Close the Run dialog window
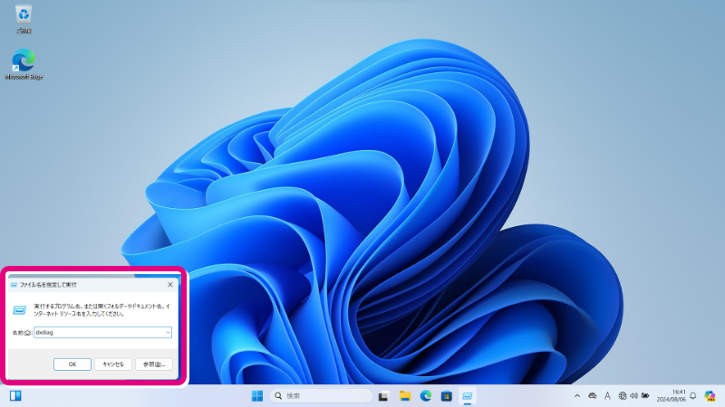 (169, 284)
